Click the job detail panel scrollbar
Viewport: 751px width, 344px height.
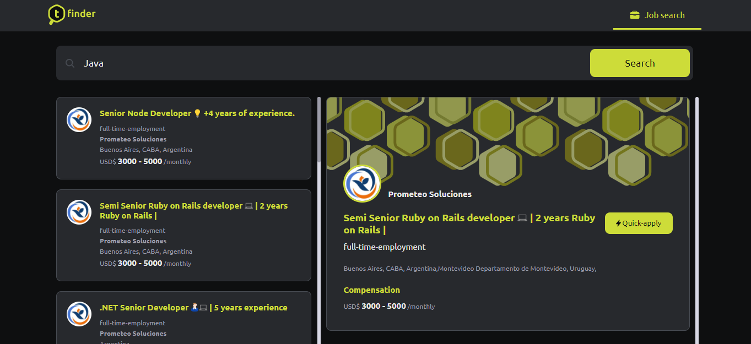click(x=696, y=220)
